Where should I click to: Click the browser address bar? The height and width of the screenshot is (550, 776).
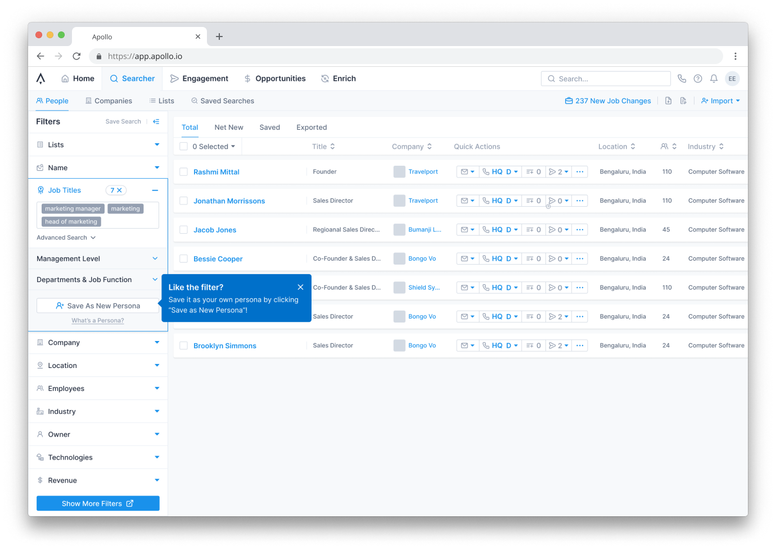tap(406, 56)
